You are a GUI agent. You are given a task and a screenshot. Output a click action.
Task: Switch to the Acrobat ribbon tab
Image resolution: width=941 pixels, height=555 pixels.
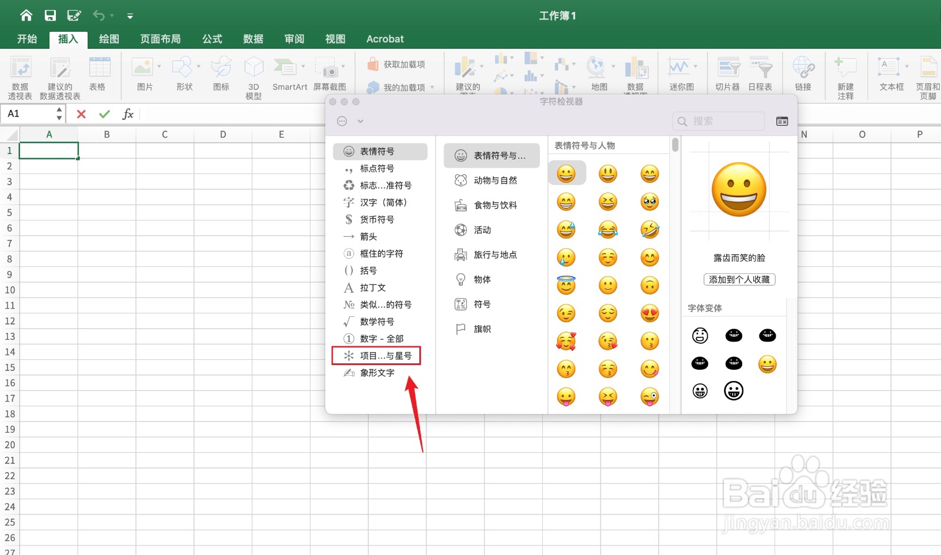pos(385,39)
